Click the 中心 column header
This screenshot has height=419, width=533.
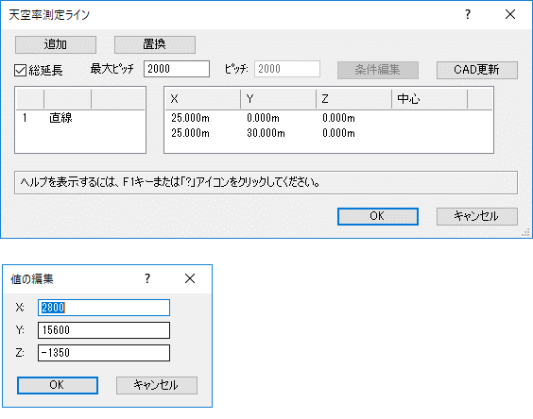(x=429, y=99)
